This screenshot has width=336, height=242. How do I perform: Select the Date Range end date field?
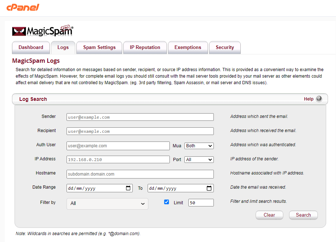click(181, 188)
